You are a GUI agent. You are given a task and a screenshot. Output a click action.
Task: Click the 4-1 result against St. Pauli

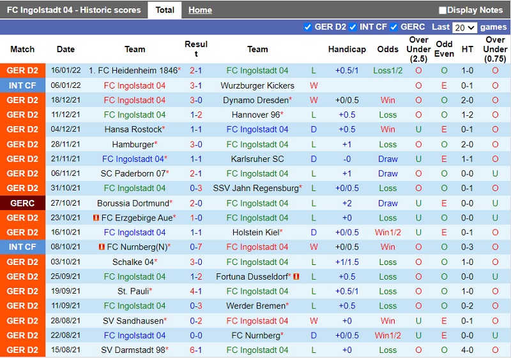[x=196, y=291]
